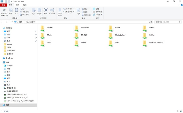The height and width of the screenshot is (113, 183).
Task: Refresh the 192.168.0.11 location
Action: pos(152,22)
